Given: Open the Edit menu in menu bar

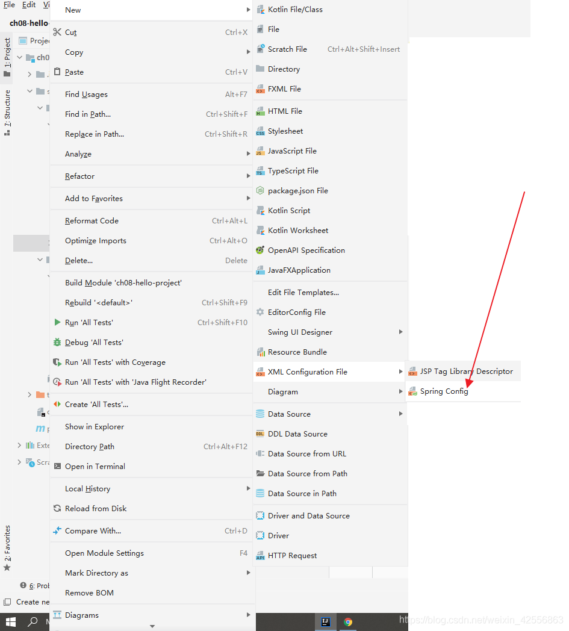Looking at the screenshot, I should [28, 5].
